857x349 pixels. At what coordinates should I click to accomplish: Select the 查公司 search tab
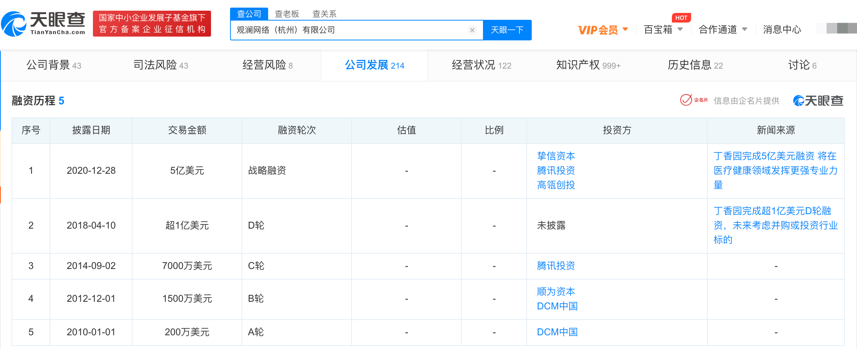point(249,14)
